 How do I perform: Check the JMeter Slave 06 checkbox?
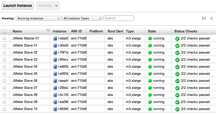(4, 81)
